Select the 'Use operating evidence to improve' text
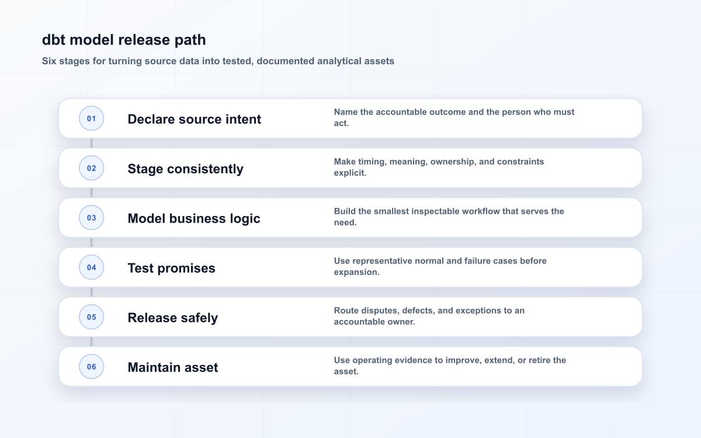The width and height of the screenshot is (701, 438). click(x=450, y=366)
